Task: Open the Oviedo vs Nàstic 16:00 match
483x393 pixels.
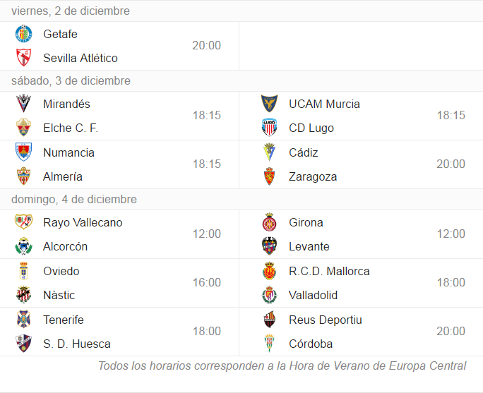Action: tap(119, 283)
